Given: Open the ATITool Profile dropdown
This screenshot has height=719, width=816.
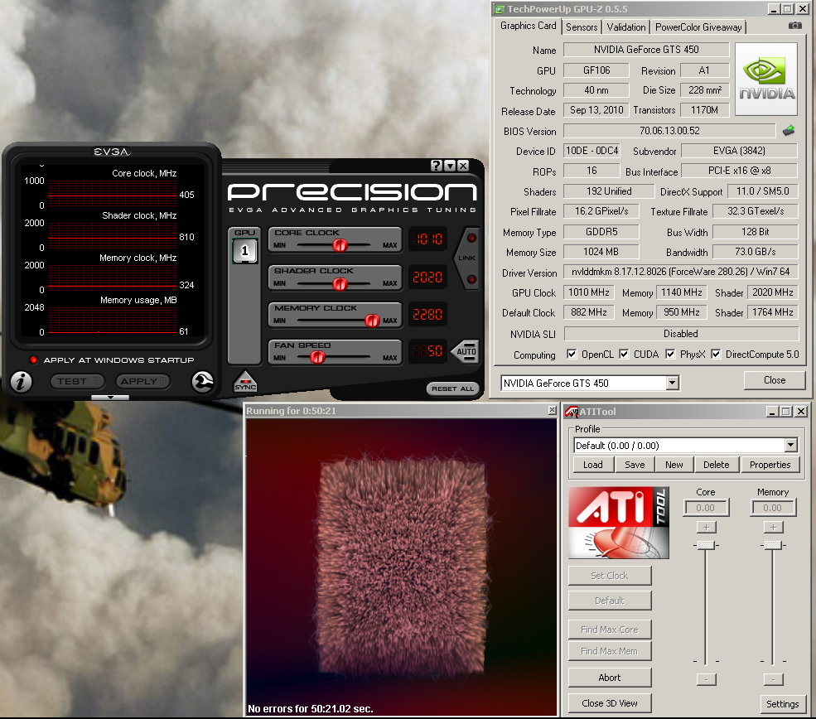Looking at the screenshot, I should point(791,446).
